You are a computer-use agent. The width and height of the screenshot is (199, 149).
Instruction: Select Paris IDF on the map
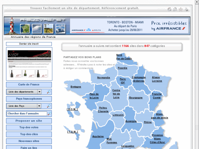(123, 81)
